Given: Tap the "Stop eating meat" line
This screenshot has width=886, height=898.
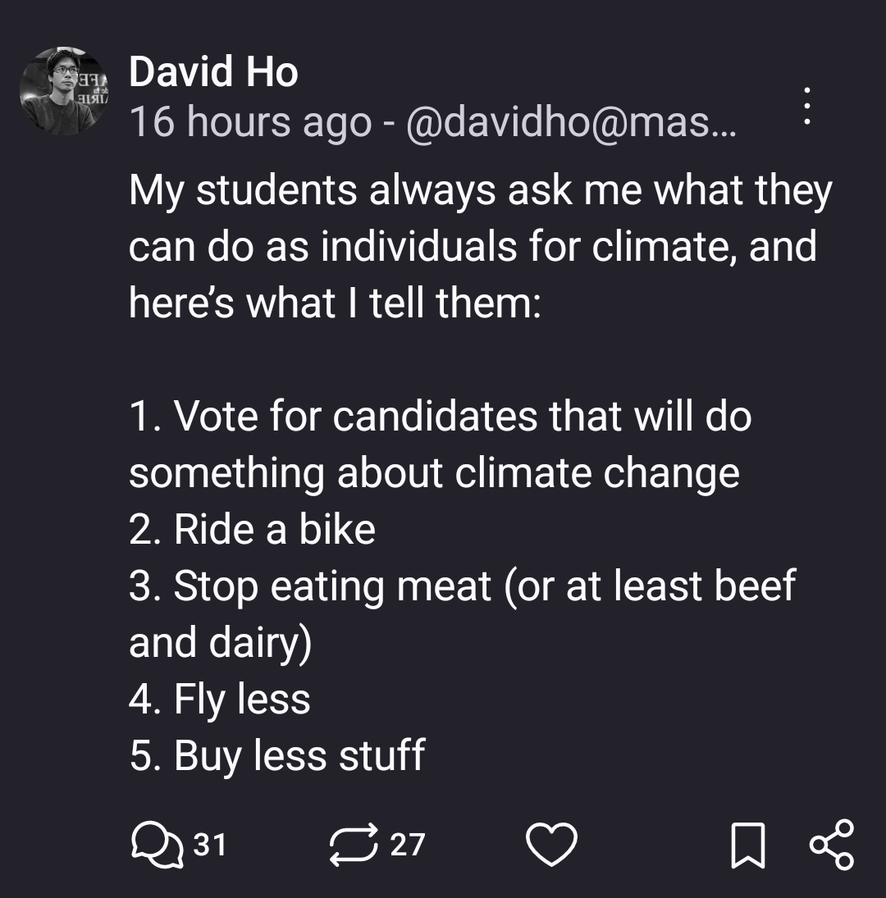Looking at the screenshot, I should [x=462, y=586].
